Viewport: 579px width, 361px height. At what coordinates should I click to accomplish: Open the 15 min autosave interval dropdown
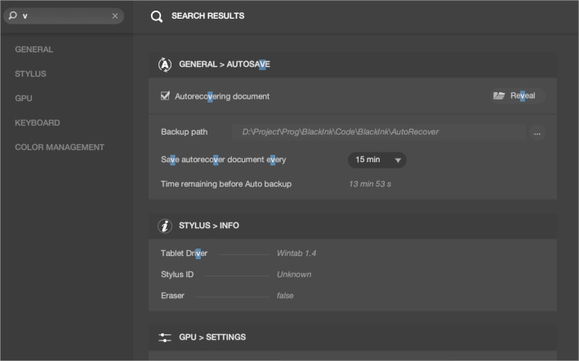coord(377,160)
